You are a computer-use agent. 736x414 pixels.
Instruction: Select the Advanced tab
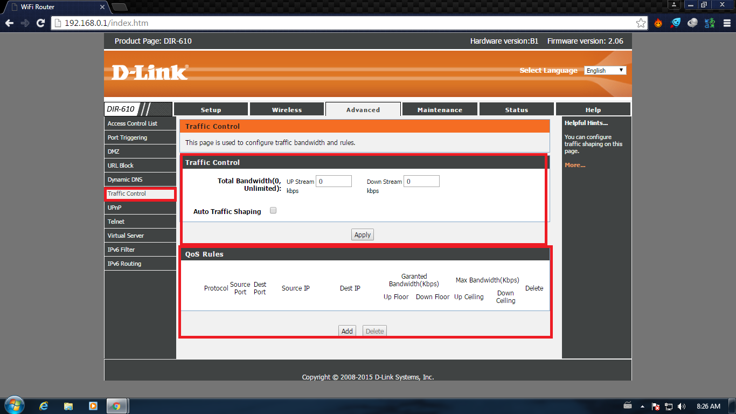pyautogui.click(x=363, y=109)
